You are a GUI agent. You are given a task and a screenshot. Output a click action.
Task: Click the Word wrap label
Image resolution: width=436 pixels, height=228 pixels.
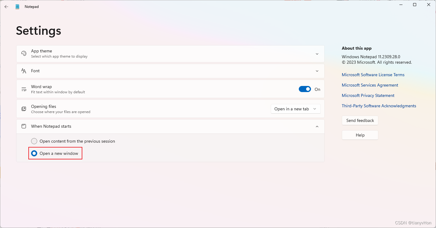point(41,87)
